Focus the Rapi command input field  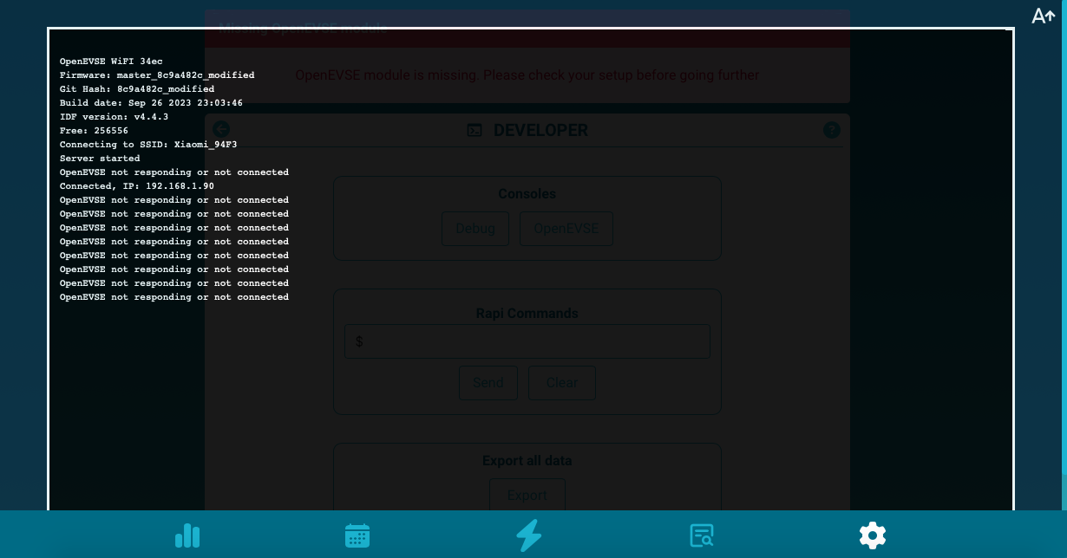[x=527, y=341]
